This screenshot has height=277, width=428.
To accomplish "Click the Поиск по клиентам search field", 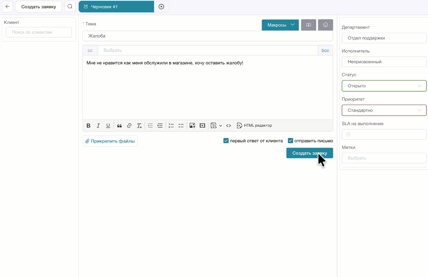I will click(39, 32).
